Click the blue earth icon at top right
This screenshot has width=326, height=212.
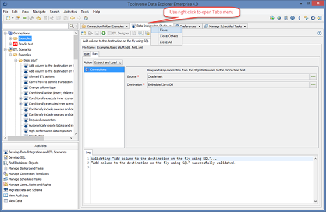coord(279,18)
